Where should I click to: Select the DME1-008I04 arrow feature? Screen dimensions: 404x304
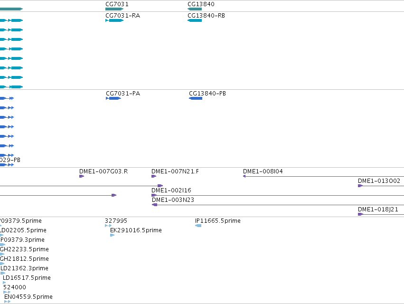point(323,176)
